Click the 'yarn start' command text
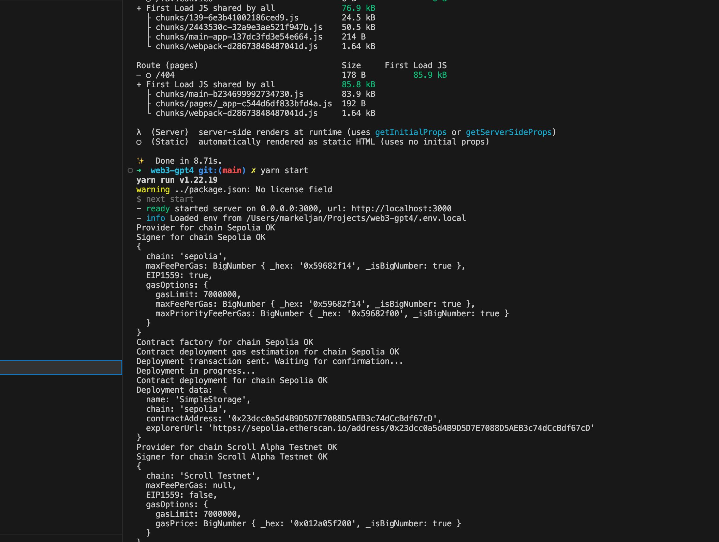Viewport: 719px width, 542px height. (x=284, y=170)
